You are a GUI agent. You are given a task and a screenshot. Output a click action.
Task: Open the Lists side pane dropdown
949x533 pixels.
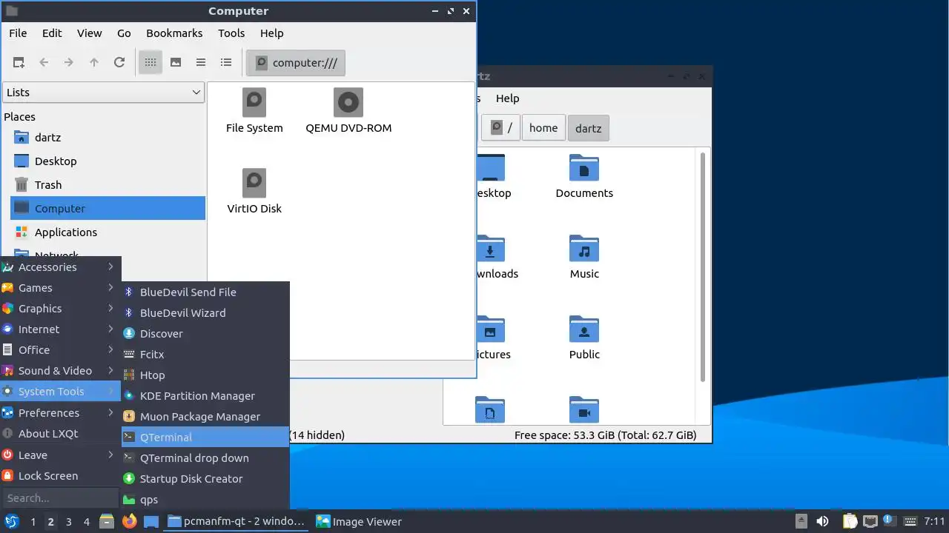coord(103,93)
